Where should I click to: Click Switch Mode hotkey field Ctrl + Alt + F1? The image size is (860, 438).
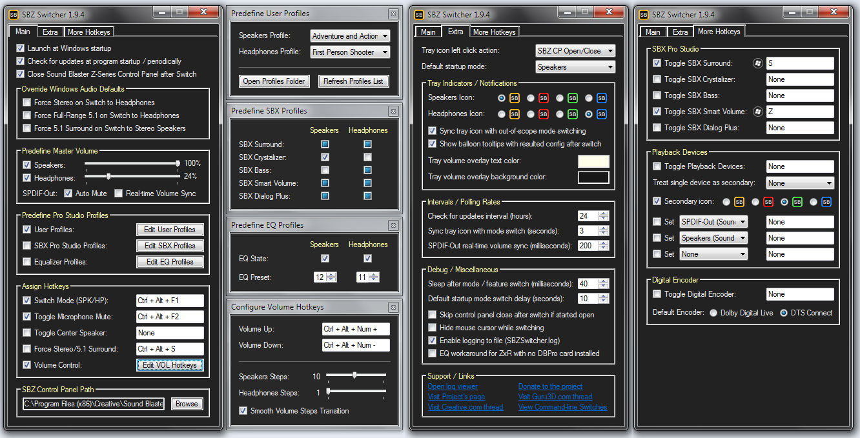[170, 301]
